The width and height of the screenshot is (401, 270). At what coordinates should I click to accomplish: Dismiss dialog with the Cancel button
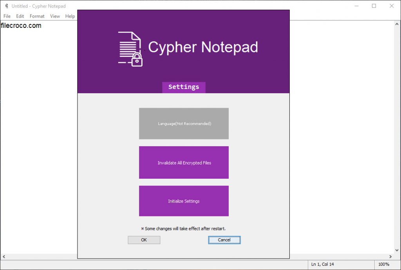[224, 240]
